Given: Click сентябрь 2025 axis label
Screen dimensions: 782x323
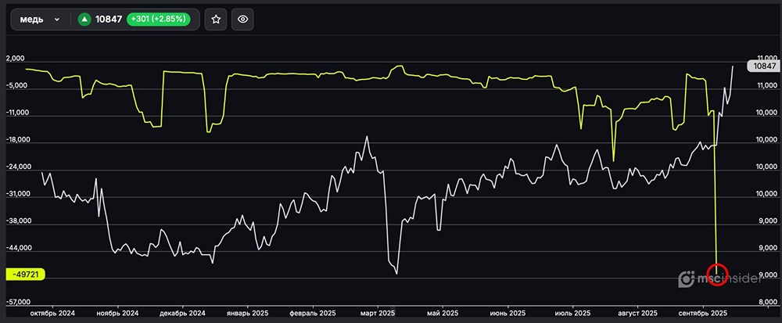Looking at the screenshot, I should point(703,311).
